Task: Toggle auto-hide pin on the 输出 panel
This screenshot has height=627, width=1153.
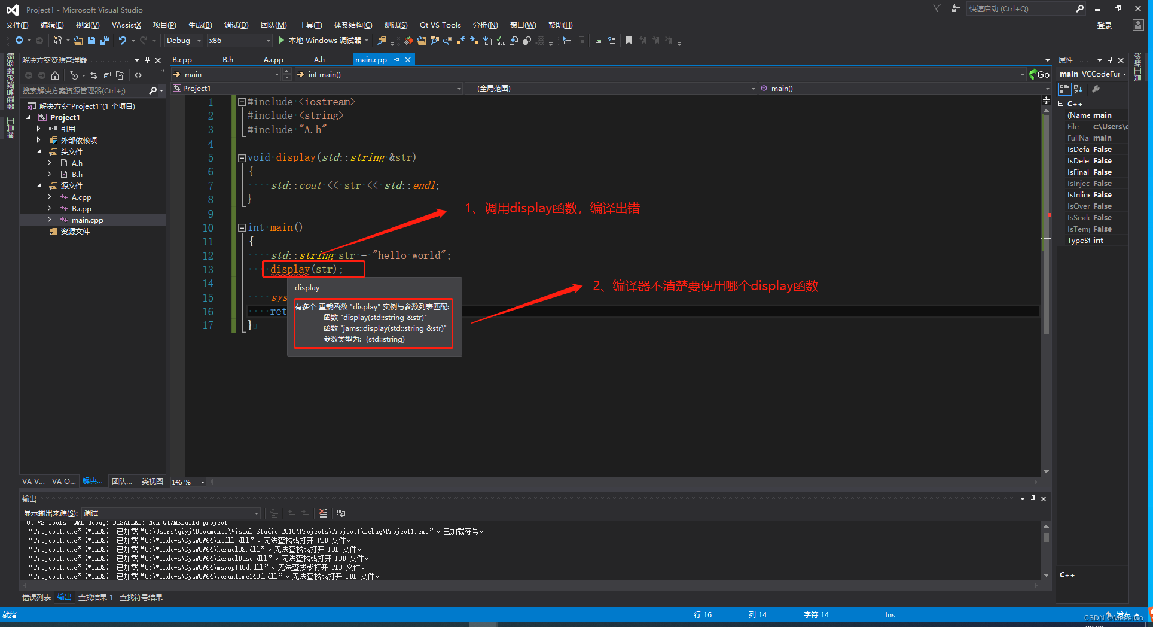Action: click(x=1033, y=499)
